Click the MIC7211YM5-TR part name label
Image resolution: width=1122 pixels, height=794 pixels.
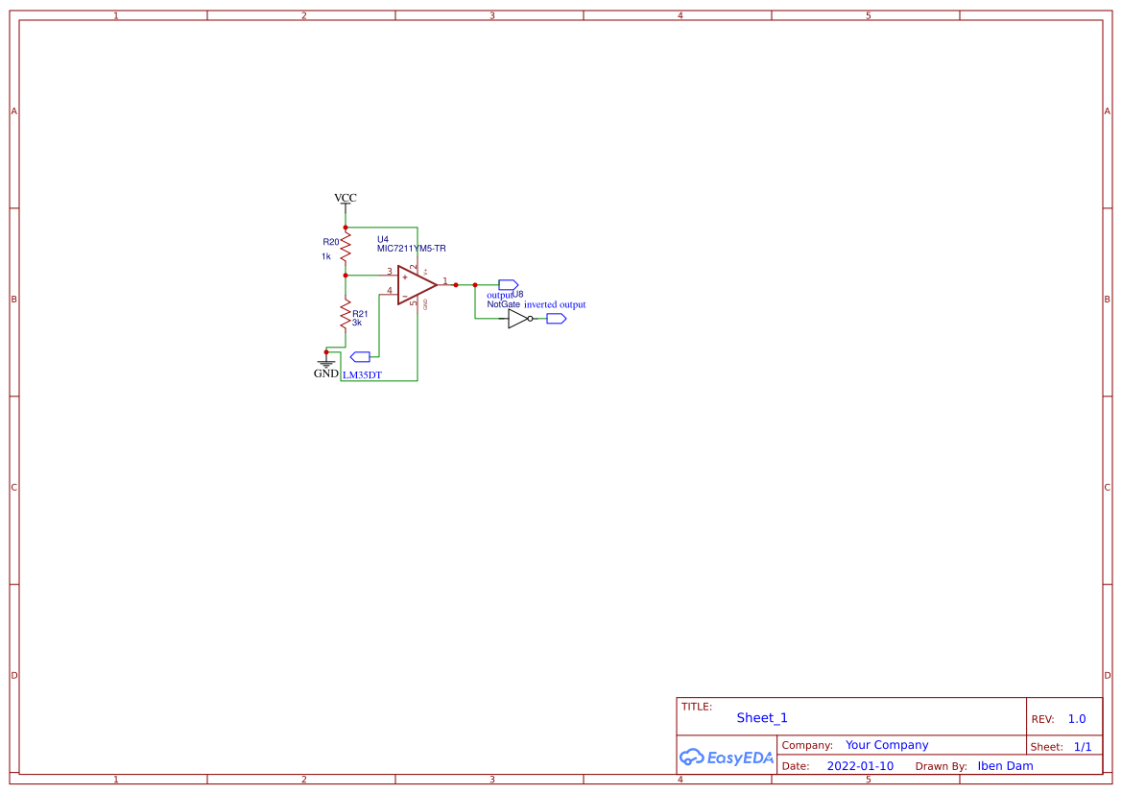coord(412,249)
